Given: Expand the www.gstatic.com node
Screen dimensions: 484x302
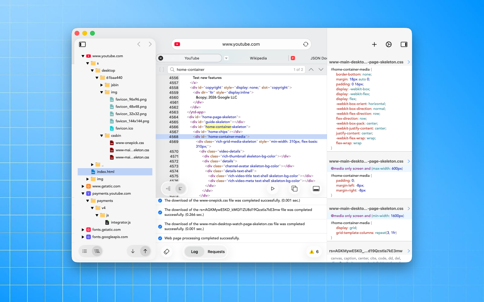Looking at the screenshot, I should click(x=83, y=186).
